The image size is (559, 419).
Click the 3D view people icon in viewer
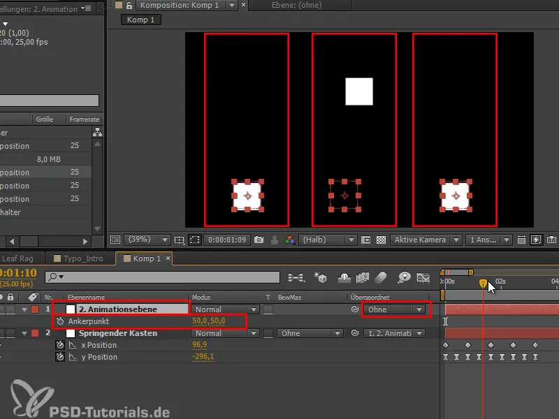pyautogui.click(x=275, y=240)
